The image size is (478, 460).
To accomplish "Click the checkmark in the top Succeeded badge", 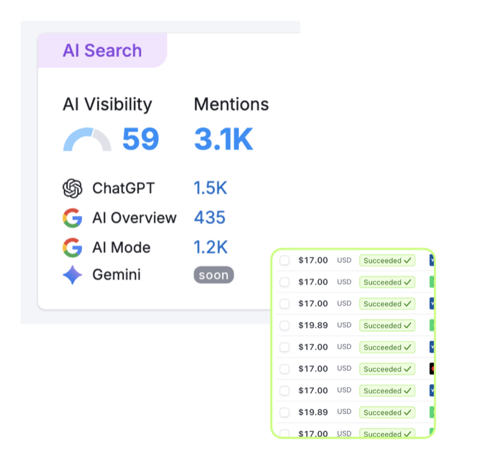I will 407,260.
